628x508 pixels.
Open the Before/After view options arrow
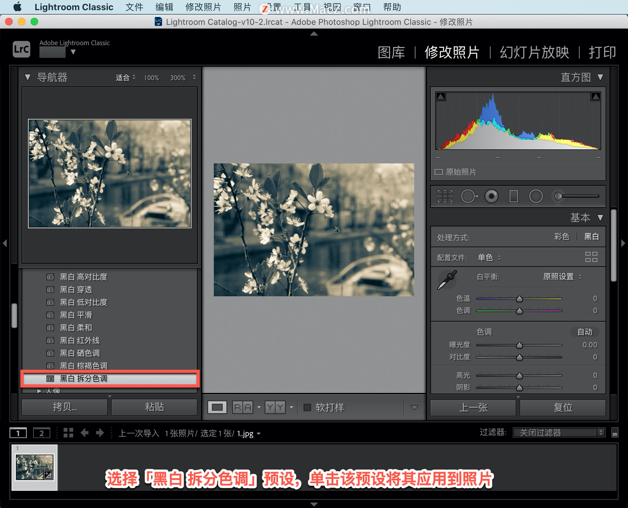point(291,407)
